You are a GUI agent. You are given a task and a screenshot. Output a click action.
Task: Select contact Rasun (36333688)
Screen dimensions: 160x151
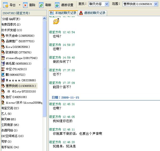[x=21, y=80]
